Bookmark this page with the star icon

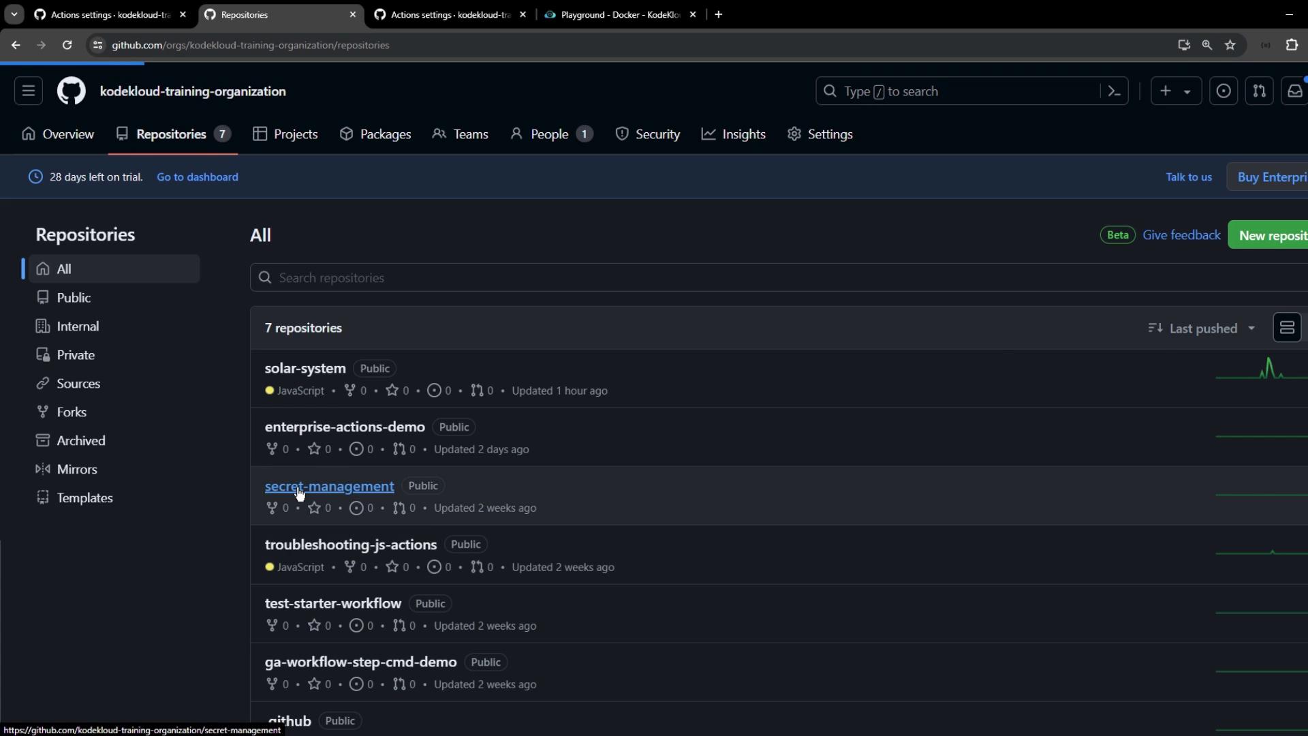tap(1230, 45)
